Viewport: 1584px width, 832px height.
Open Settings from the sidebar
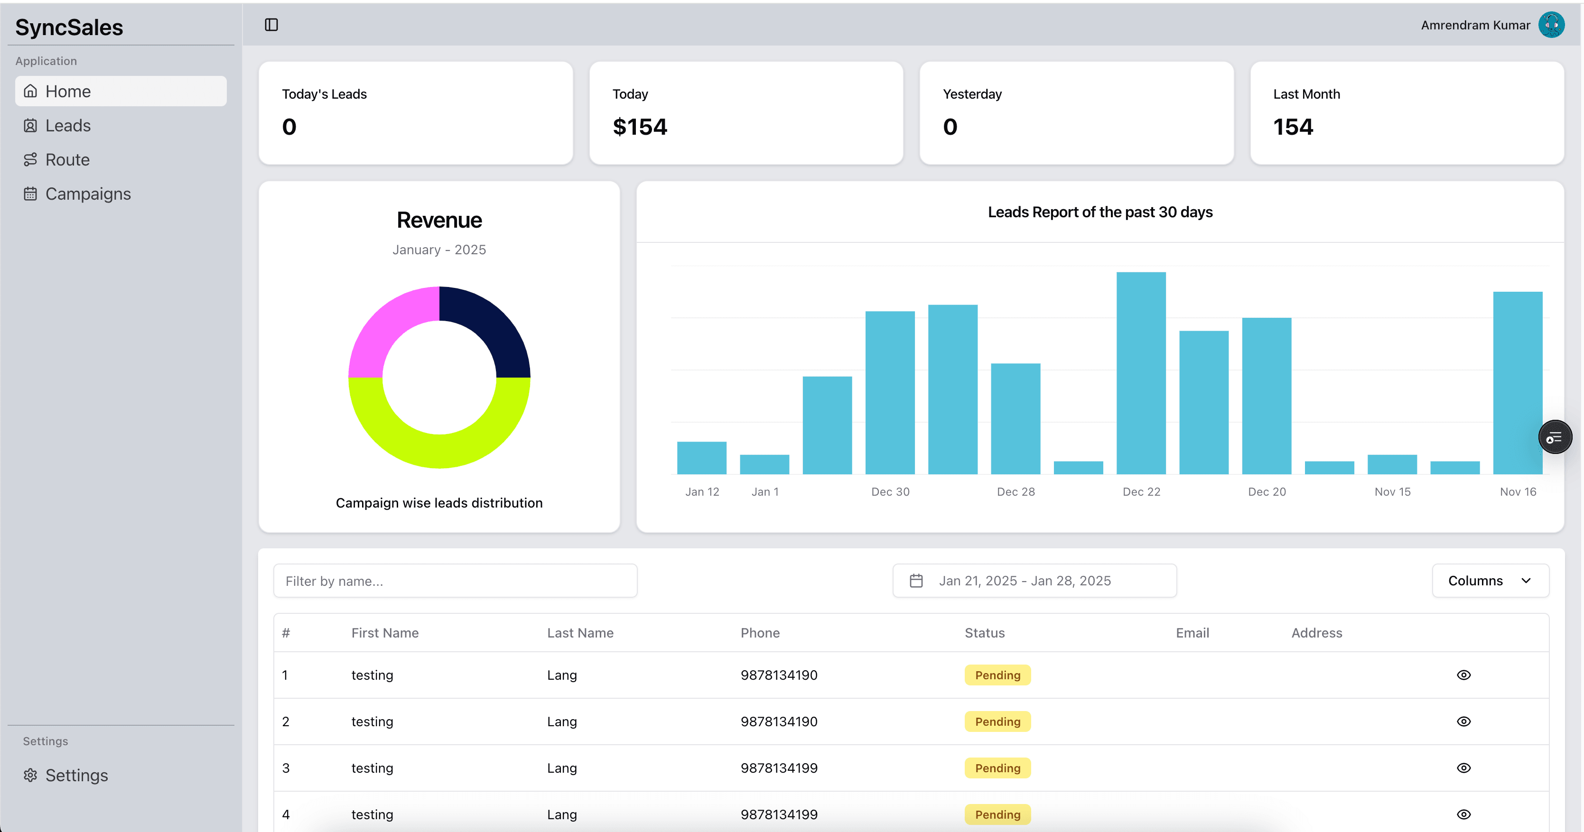tap(121, 776)
